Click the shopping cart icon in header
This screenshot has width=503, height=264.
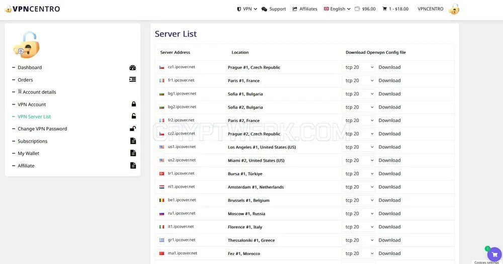(x=384, y=9)
